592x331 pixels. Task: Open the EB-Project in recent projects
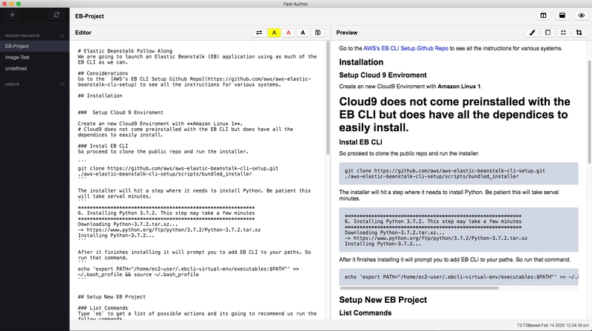point(35,46)
